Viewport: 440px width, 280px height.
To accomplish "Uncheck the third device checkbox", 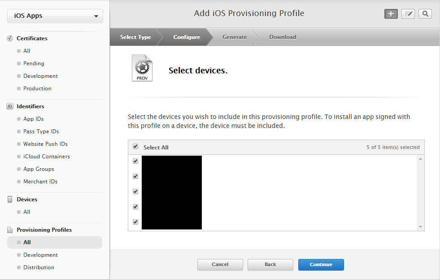I will [135, 191].
